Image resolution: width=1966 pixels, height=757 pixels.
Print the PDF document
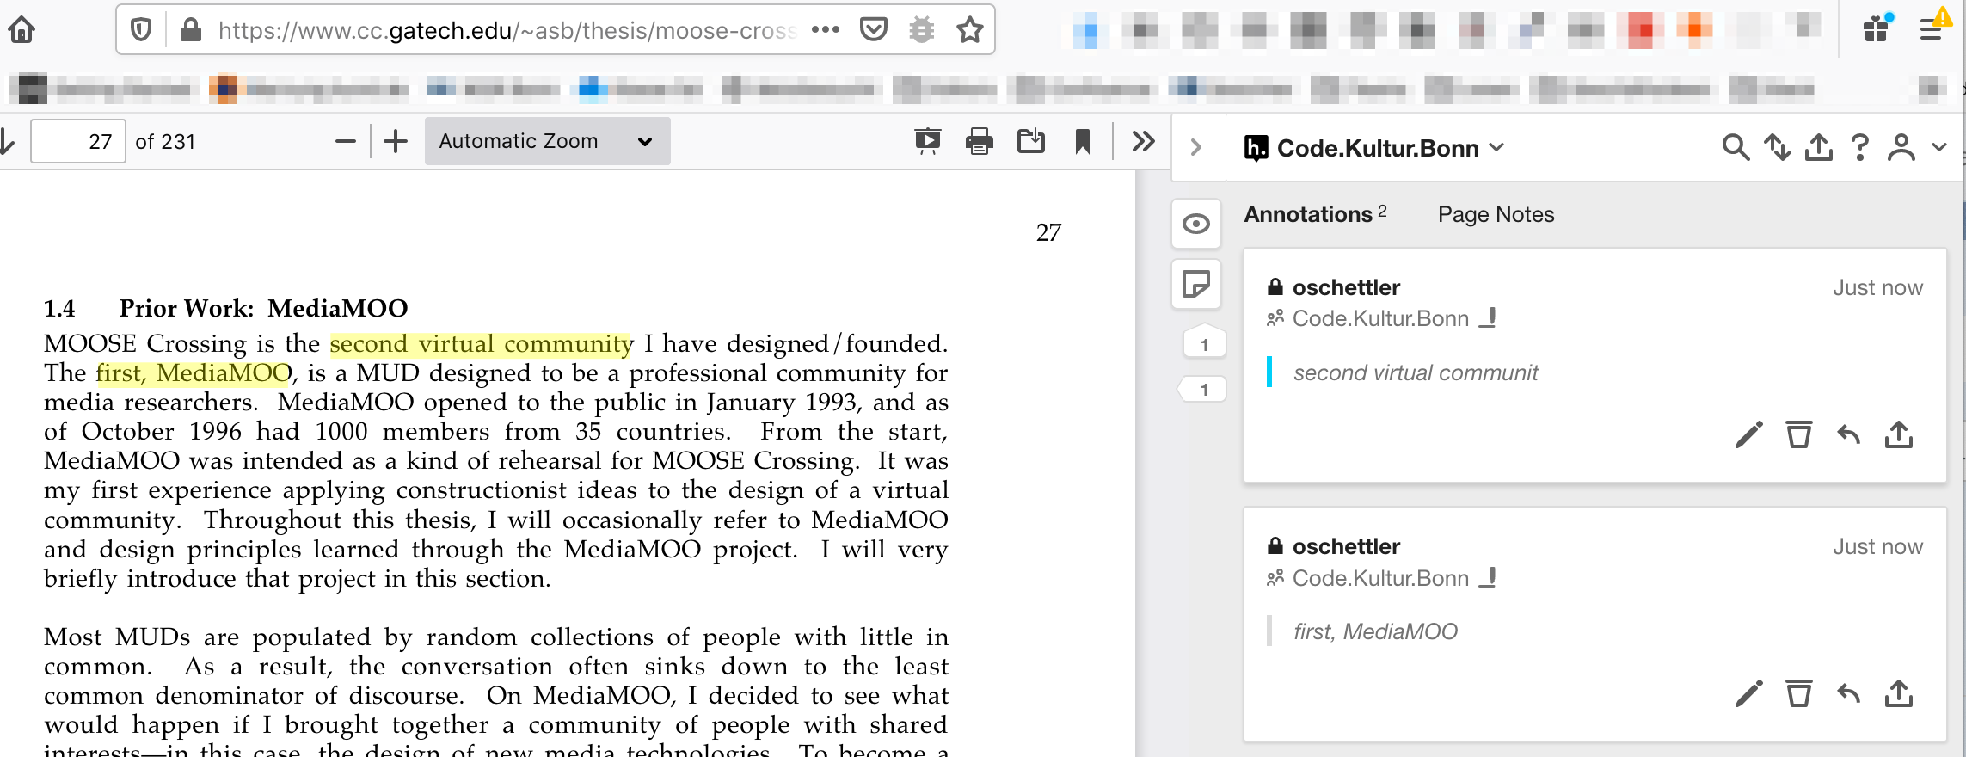pyautogui.click(x=979, y=141)
